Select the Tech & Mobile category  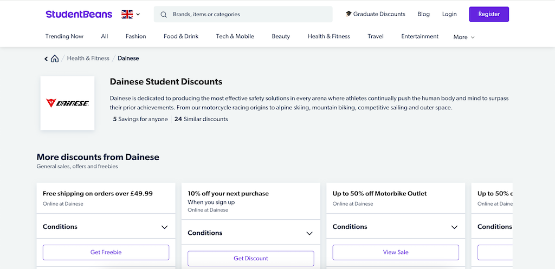[235, 36]
